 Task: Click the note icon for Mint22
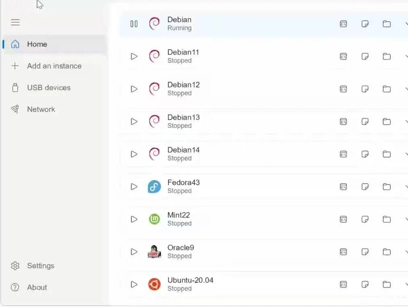coord(365,219)
